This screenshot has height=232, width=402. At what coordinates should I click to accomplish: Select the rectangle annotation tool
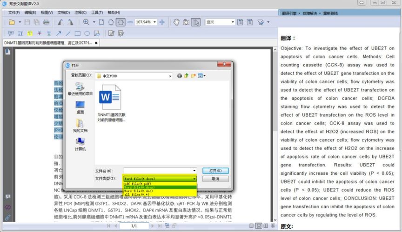point(77,33)
